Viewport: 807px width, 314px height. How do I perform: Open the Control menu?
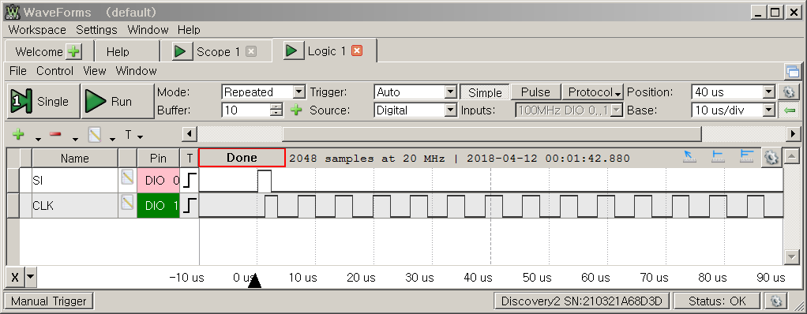pyautogui.click(x=54, y=71)
